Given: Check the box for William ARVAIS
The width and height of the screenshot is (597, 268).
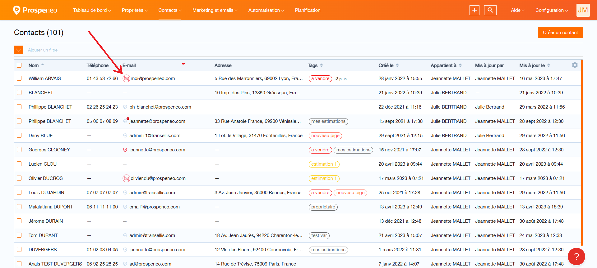Looking at the screenshot, I should coord(19,78).
